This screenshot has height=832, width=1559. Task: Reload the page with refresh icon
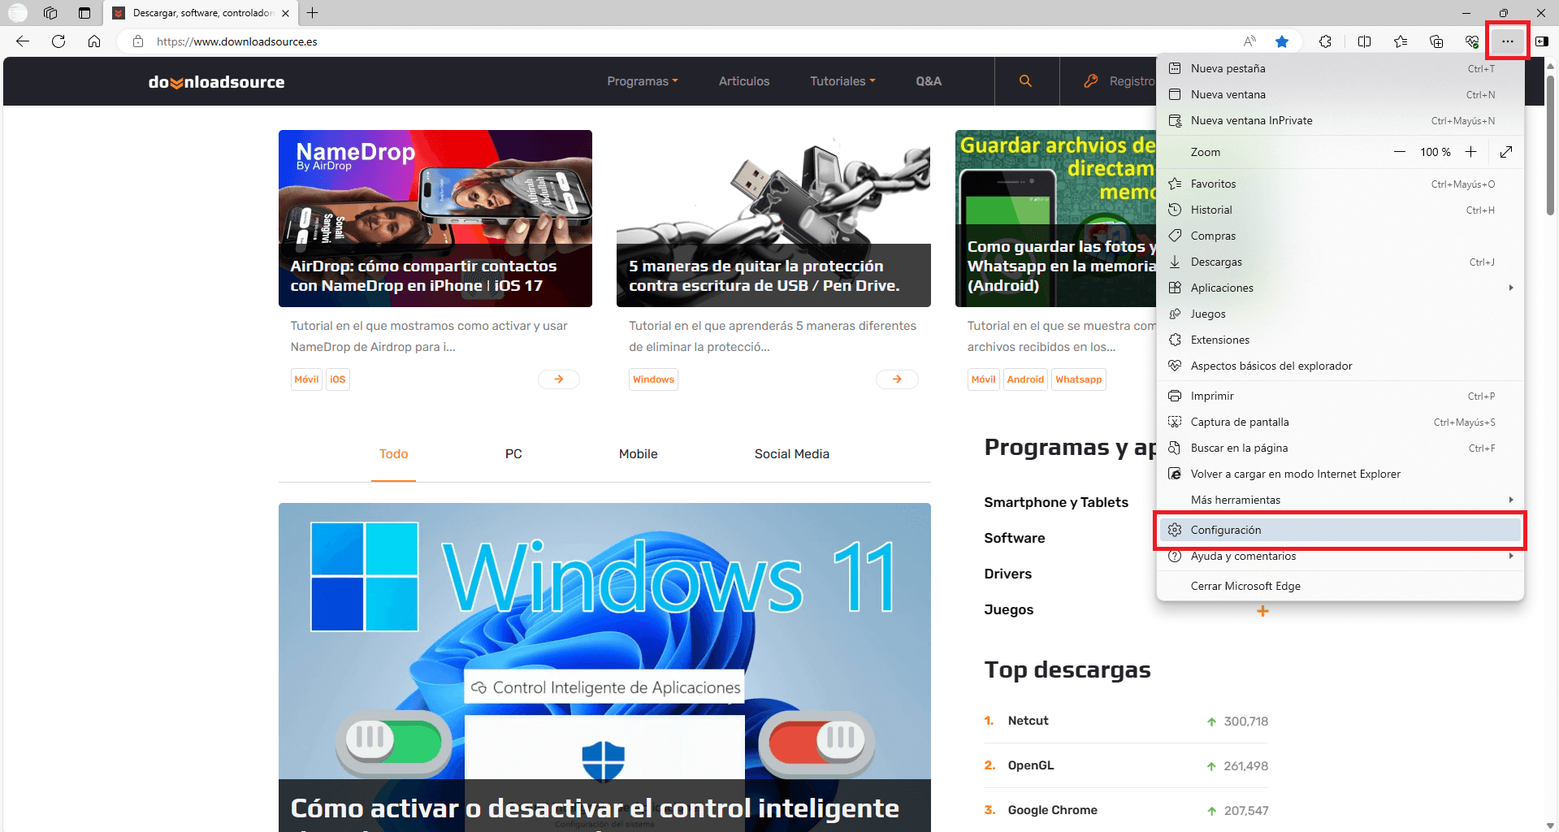[58, 41]
